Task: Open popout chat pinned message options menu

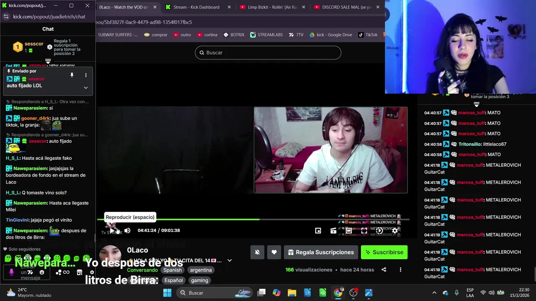Action: [x=86, y=75]
